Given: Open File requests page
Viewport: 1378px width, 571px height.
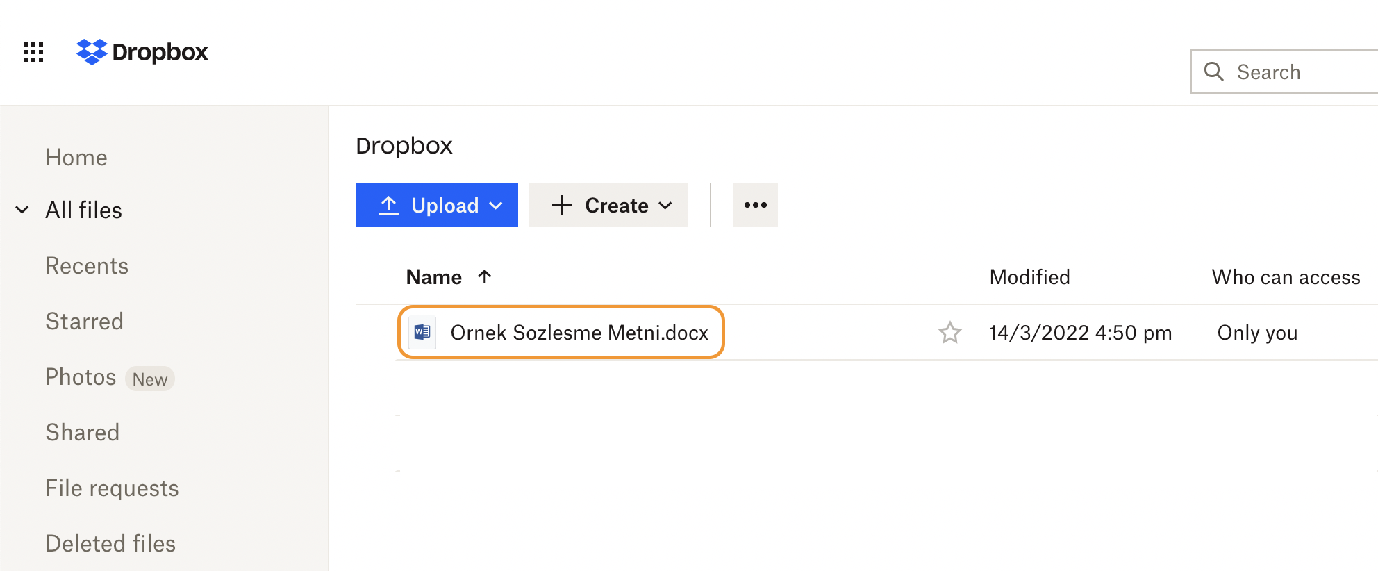Looking at the screenshot, I should [112, 488].
